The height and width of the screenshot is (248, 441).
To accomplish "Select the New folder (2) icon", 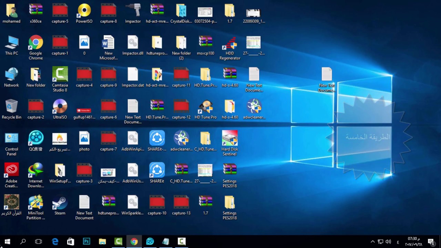I will [x=181, y=47].
